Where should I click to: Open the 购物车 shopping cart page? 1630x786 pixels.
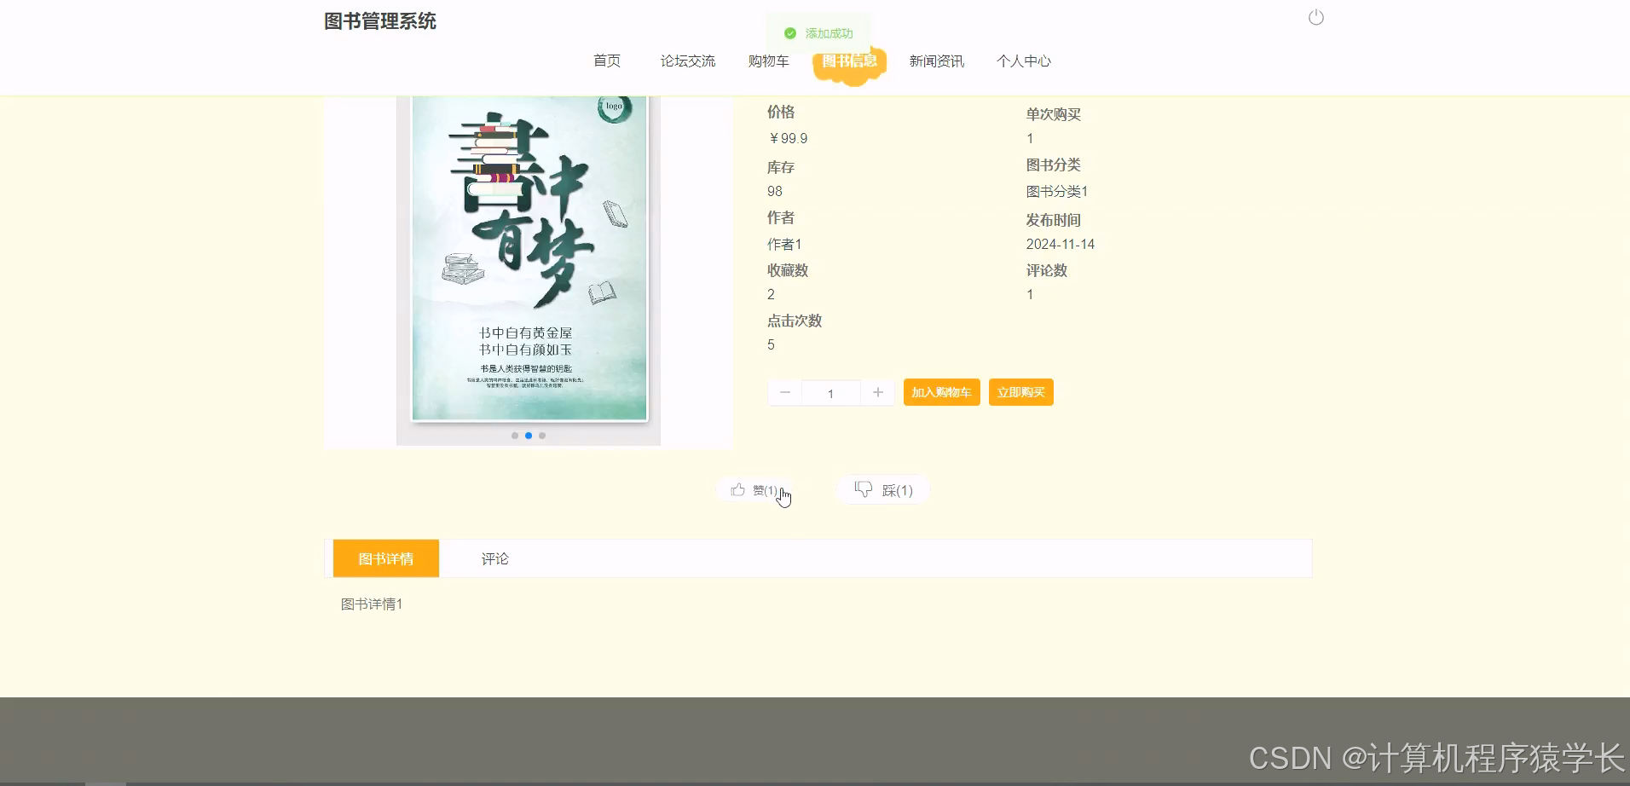[768, 61]
